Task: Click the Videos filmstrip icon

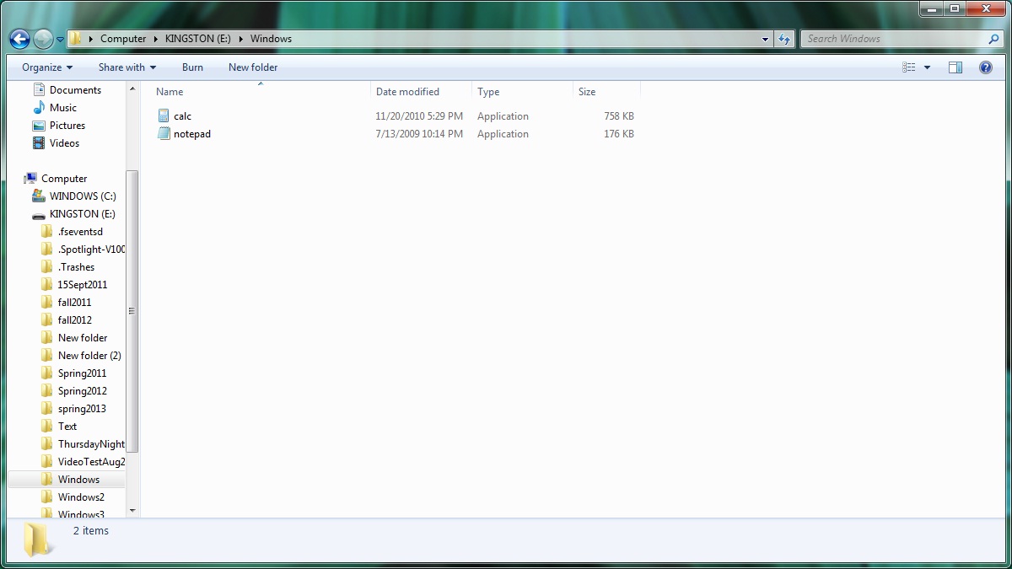Action: pos(39,143)
